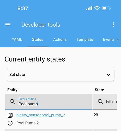Focus the Filter states input field
Image resolution: width=121 pixels, height=131 pixels.
coord(105,101)
